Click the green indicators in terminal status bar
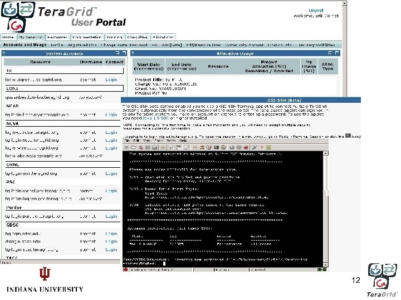 point(322,269)
